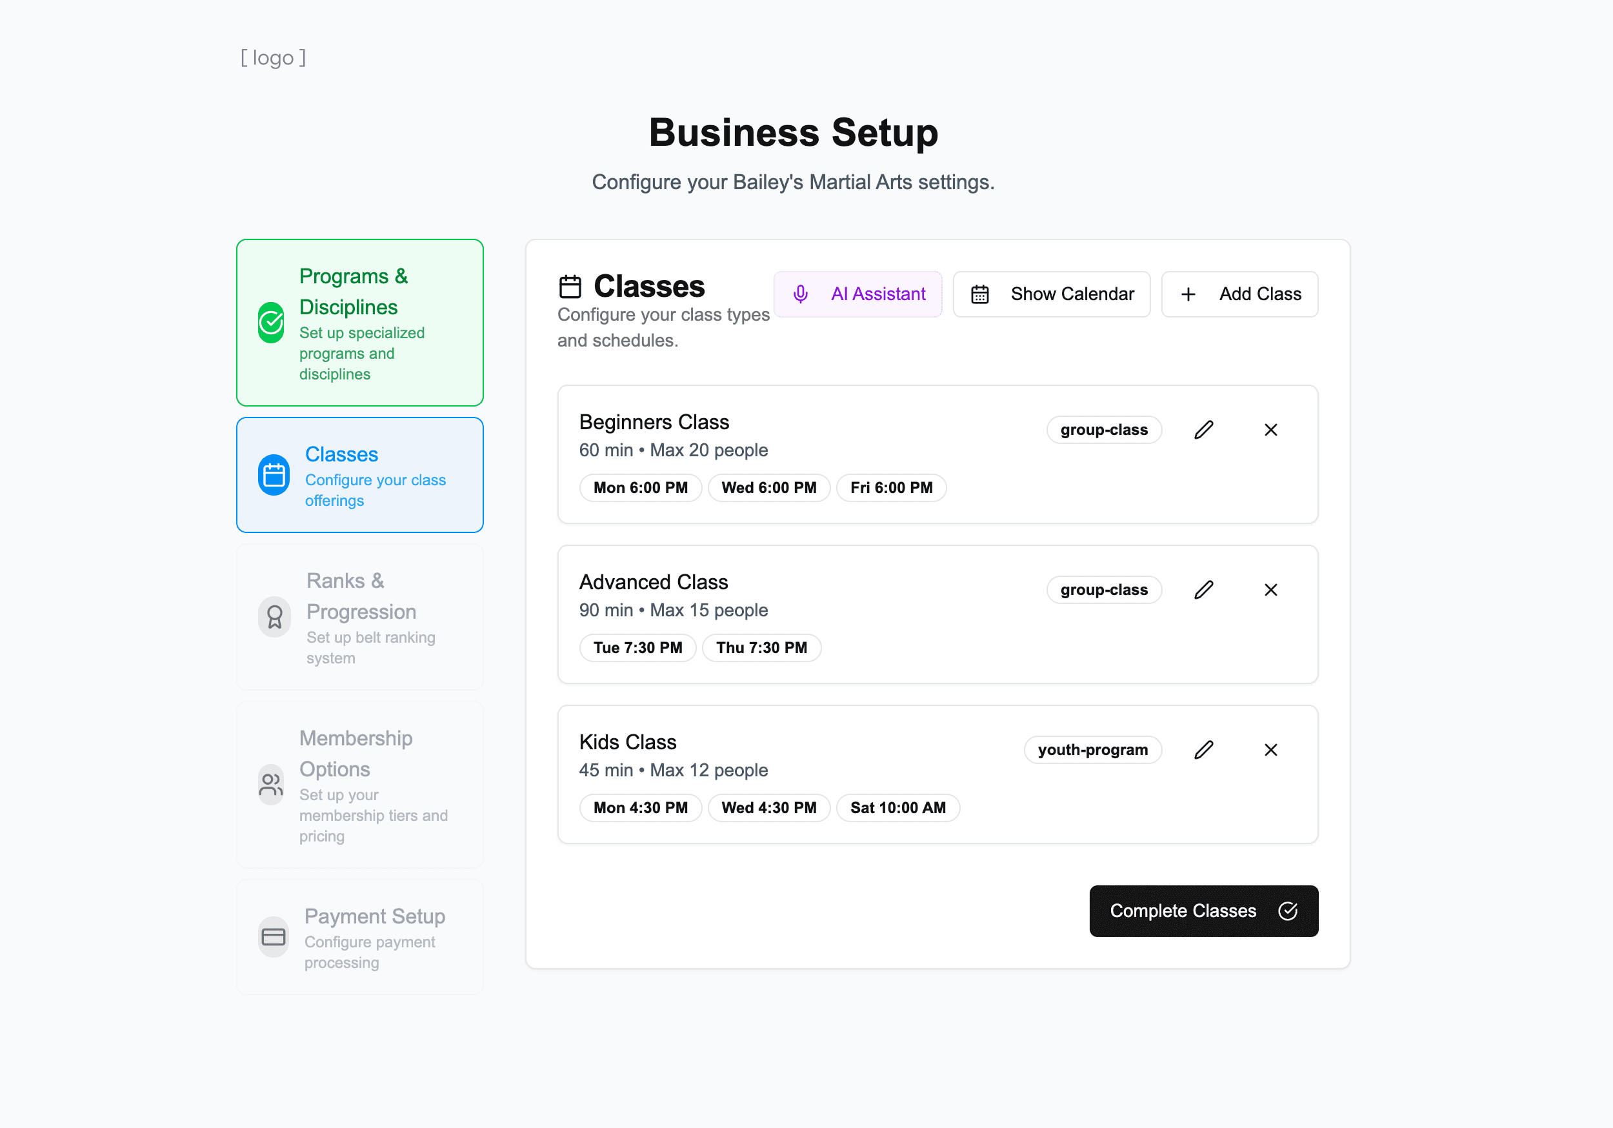Edit the Advanced Class with pencil icon
The height and width of the screenshot is (1128, 1613).
pos(1203,590)
